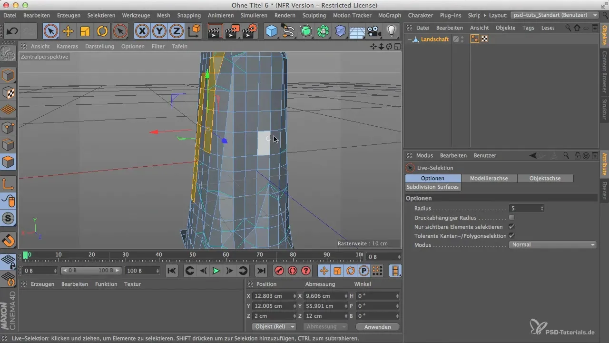Switch to Modellierachse tab
The width and height of the screenshot is (609, 343).
pos(489,178)
